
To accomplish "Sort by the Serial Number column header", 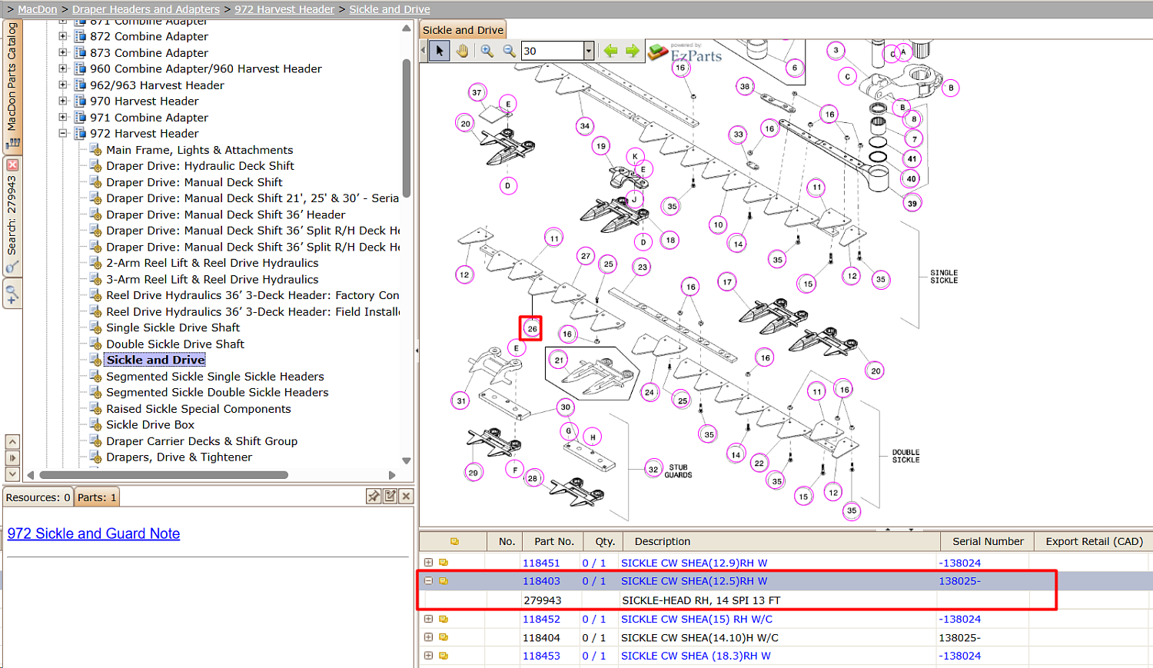I will coord(988,541).
